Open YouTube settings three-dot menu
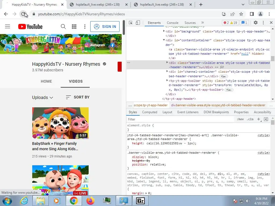This screenshot has height=206, width=275. coord(85,27)
